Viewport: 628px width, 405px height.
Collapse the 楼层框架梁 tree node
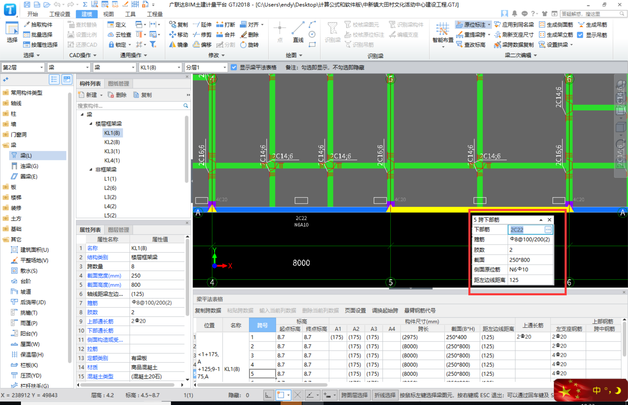coord(90,124)
